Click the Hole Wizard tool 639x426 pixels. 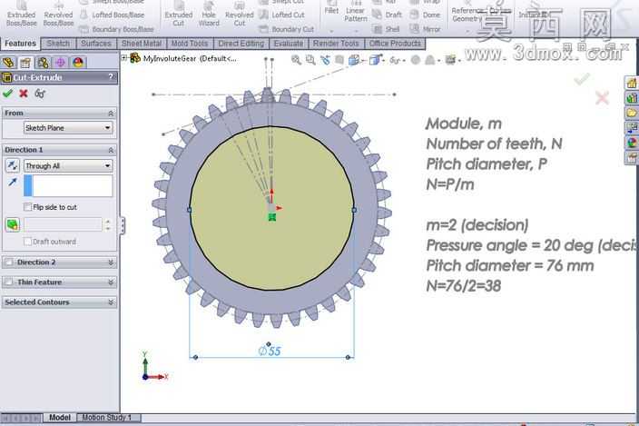pos(209,14)
